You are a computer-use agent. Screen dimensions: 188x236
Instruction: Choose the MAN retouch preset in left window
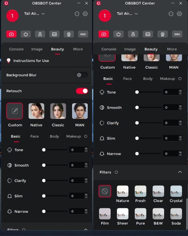coord(80,115)
